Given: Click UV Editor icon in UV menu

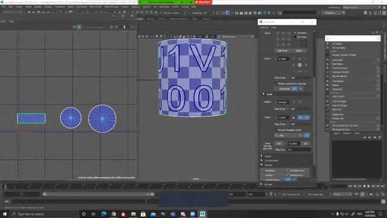Looking at the screenshot, I should 328,44.
